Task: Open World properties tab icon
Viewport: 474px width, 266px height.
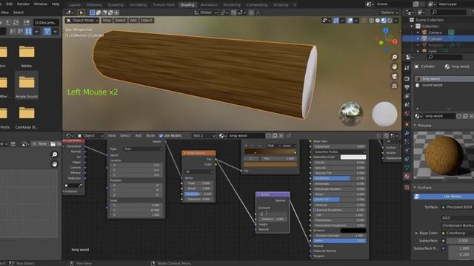Action: tap(407, 113)
